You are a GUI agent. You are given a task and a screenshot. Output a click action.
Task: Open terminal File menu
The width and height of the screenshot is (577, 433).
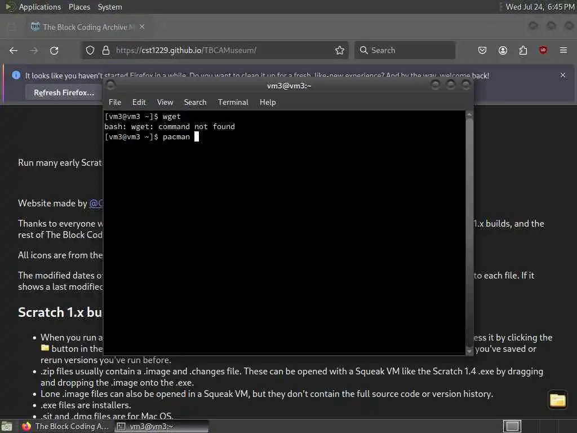click(115, 103)
